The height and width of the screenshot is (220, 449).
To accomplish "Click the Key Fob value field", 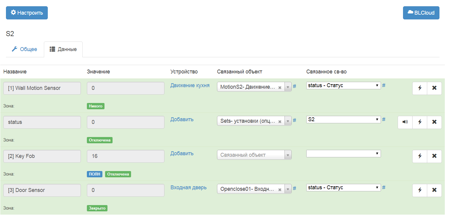I will (125, 156).
